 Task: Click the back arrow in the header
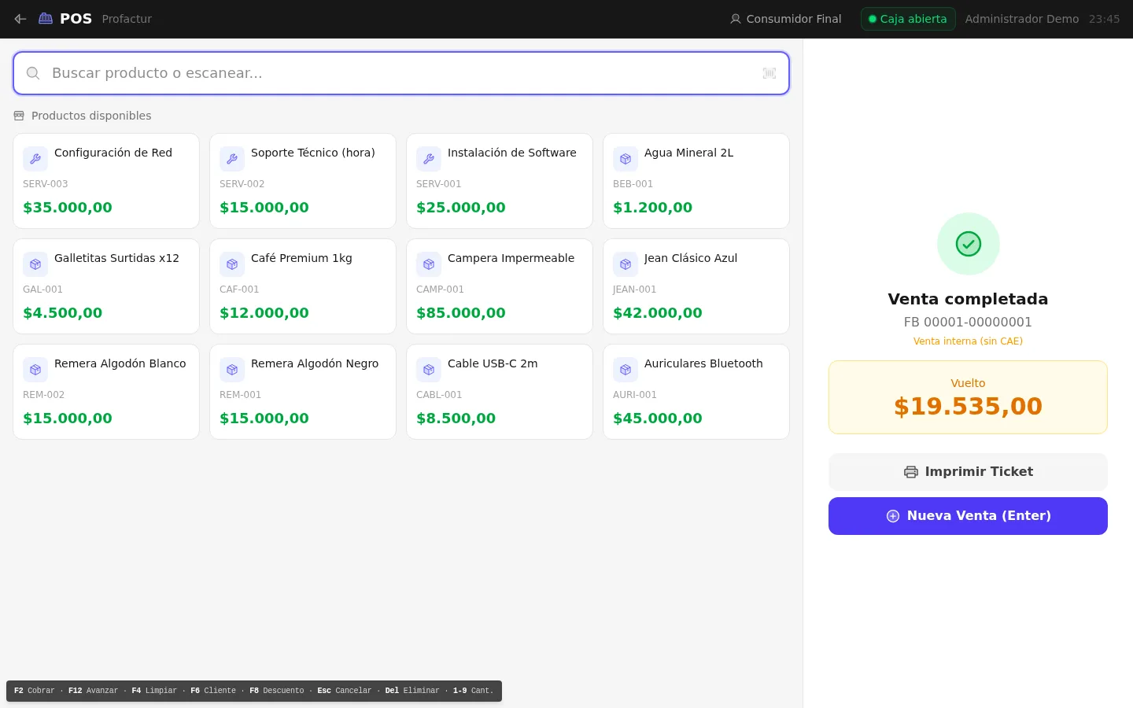[20, 19]
